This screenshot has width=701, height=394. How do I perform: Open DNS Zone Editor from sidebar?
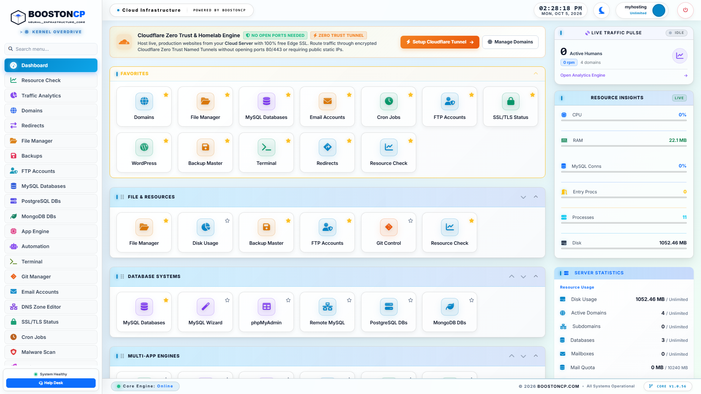click(x=51, y=307)
